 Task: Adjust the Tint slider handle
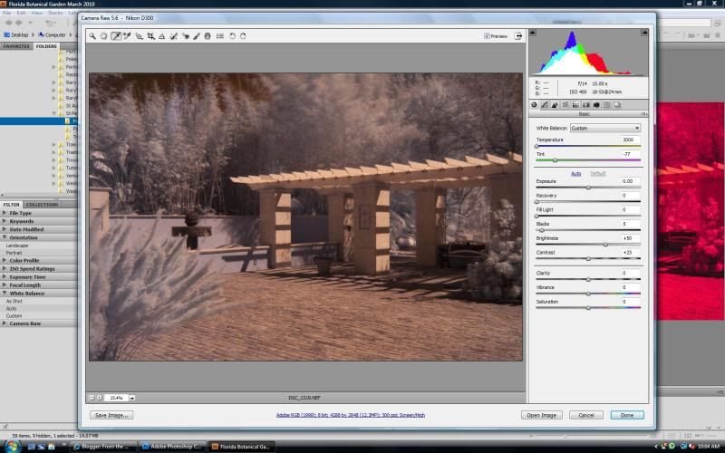555,160
